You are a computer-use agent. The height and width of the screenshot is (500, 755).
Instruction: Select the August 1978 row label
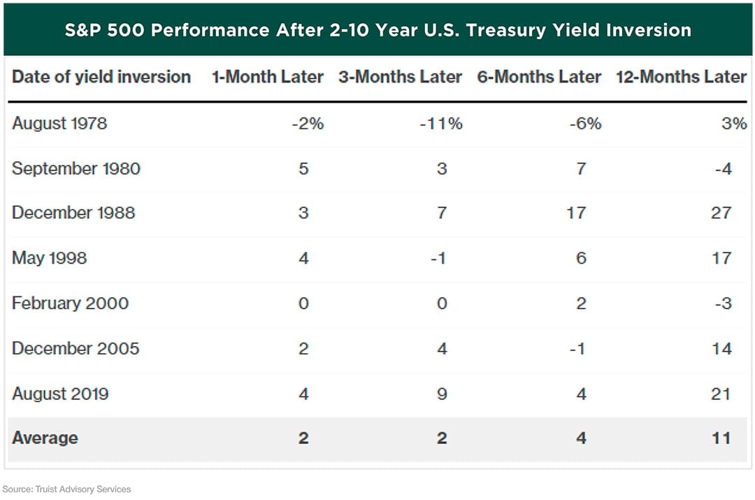(x=59, y=124)
